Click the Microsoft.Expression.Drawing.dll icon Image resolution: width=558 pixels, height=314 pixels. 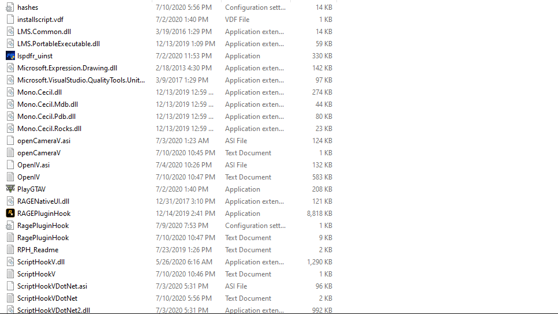(x=10, y=68)
